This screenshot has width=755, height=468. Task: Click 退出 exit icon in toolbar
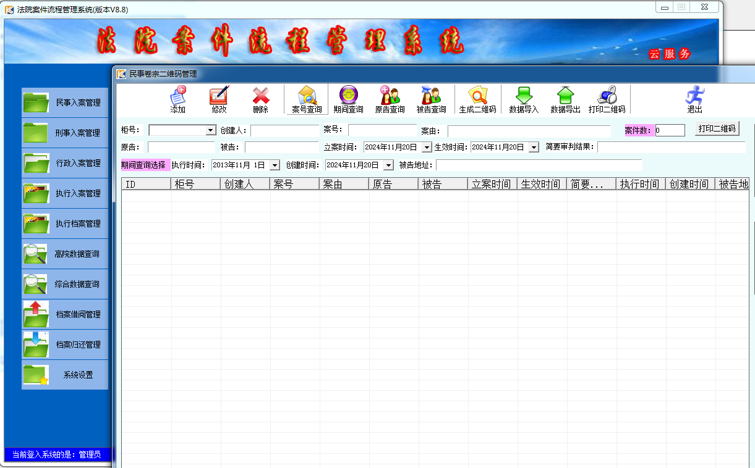tap(694, 99)
